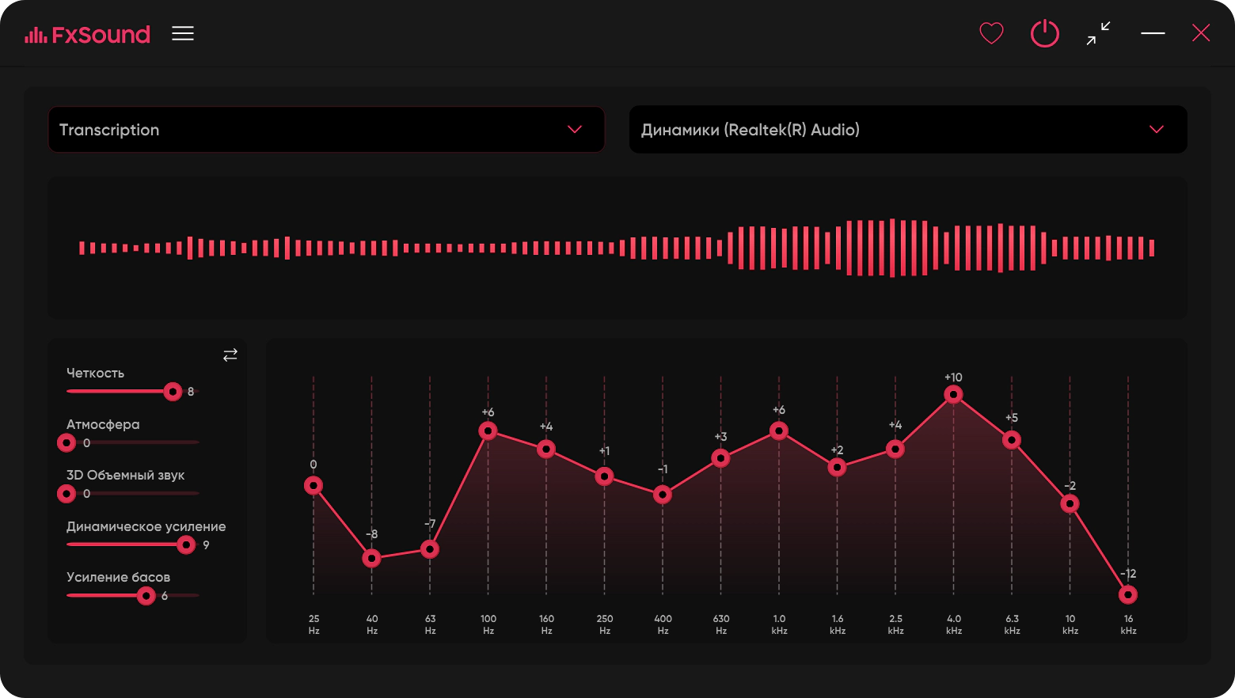This screenshot has height=698, width=1235.
Task: Click the Transcription preset chevron arrow
Action: (575, 130)
